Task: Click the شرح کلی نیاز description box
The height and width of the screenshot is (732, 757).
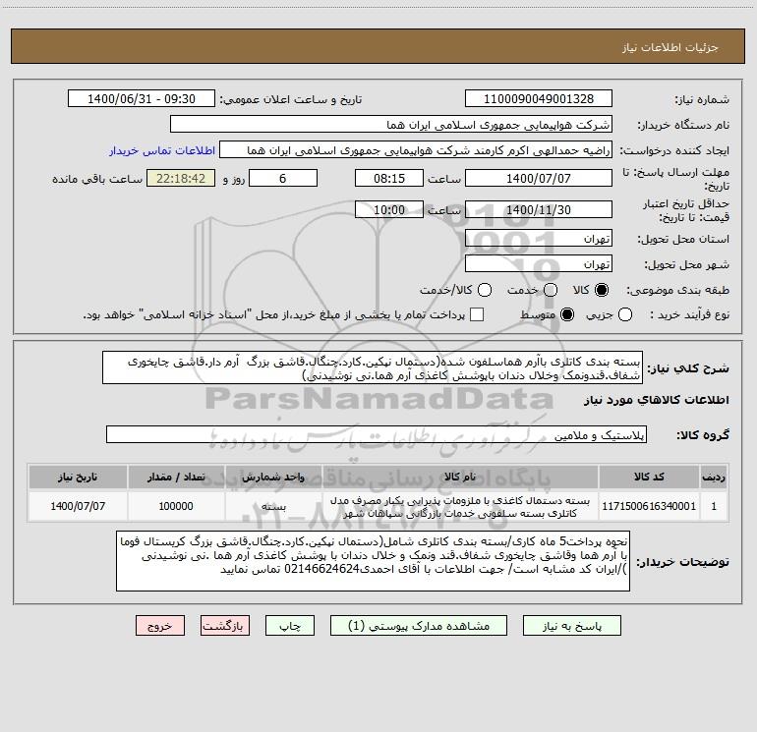Action: (x=373, y=368)
